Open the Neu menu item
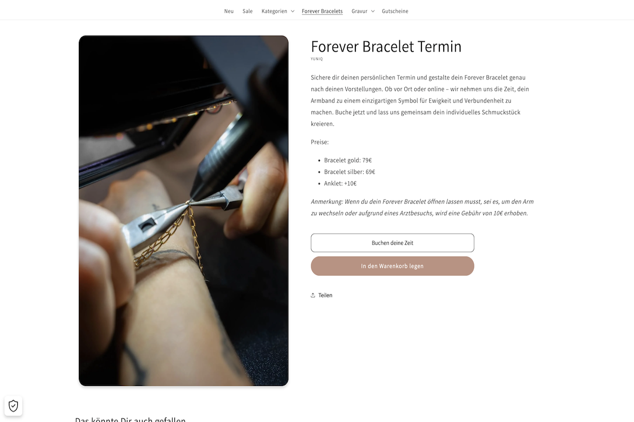The width and height of the screenshot is (634, 422). coord(229,11)
